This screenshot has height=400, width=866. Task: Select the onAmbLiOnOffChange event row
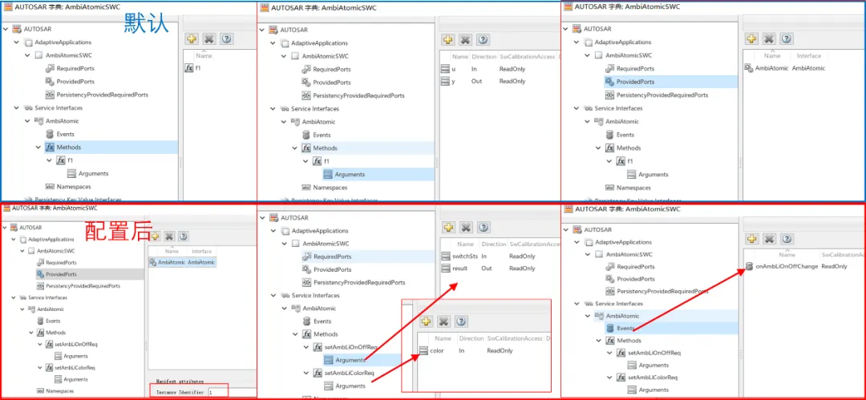coord(804,266)
